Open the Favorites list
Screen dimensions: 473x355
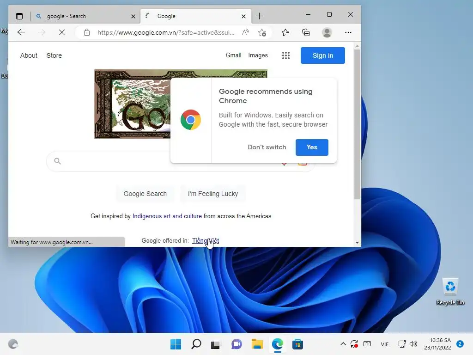pyautogui.click(x=285, y=32)
